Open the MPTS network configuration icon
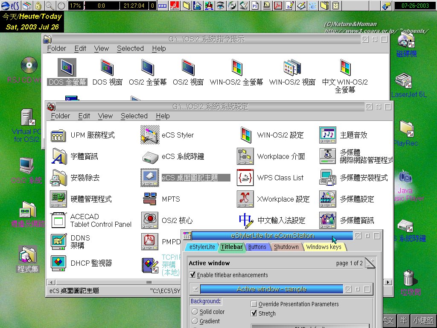 [150, 199]
